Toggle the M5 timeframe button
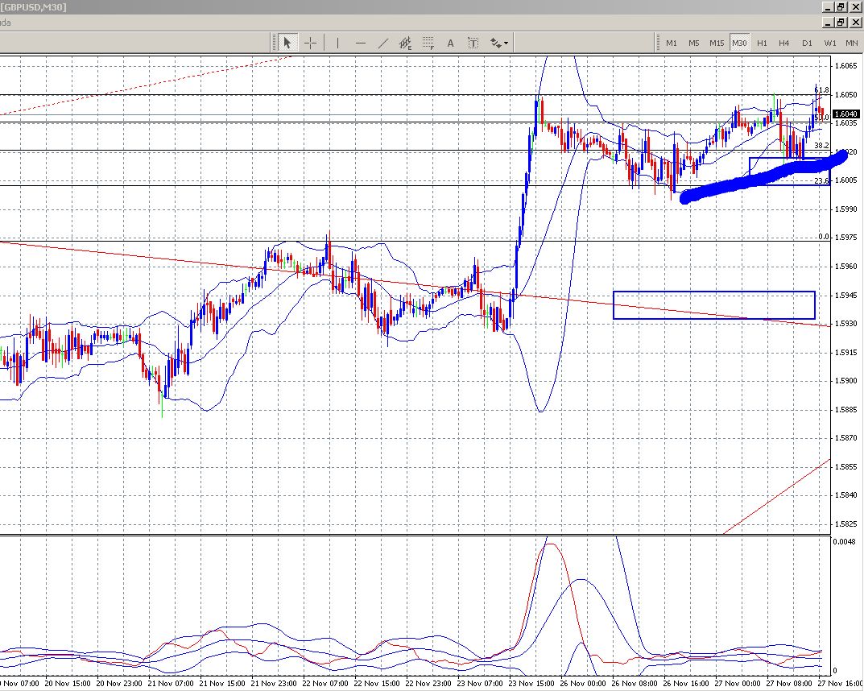Viewport: 864px width, 691px height. [693, 43]
